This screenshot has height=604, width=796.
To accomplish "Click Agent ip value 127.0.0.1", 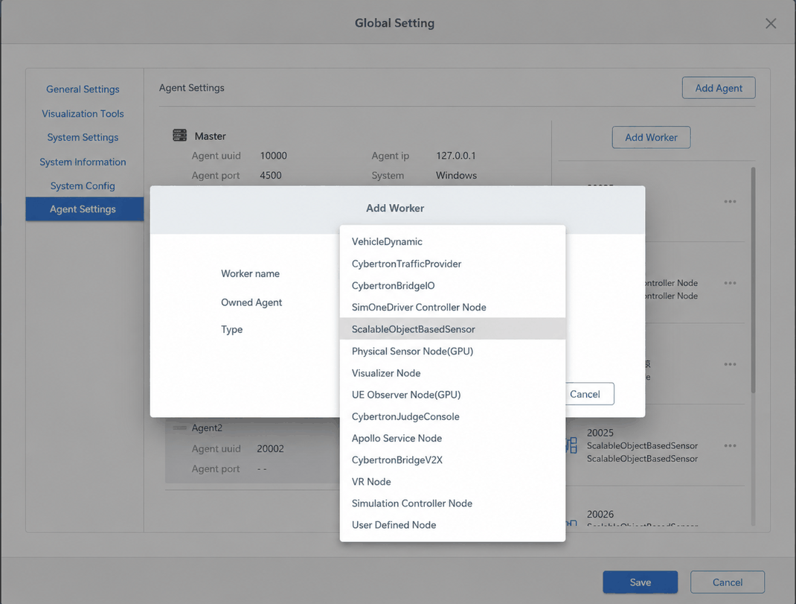I will [x=456, y=156].
